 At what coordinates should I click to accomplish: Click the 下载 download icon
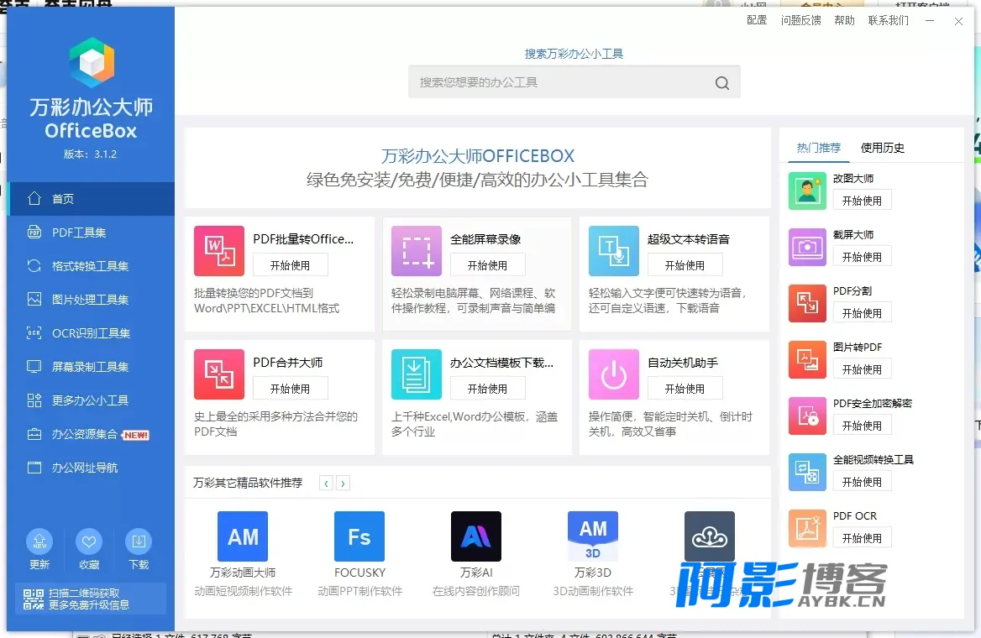tap(139, 541)
